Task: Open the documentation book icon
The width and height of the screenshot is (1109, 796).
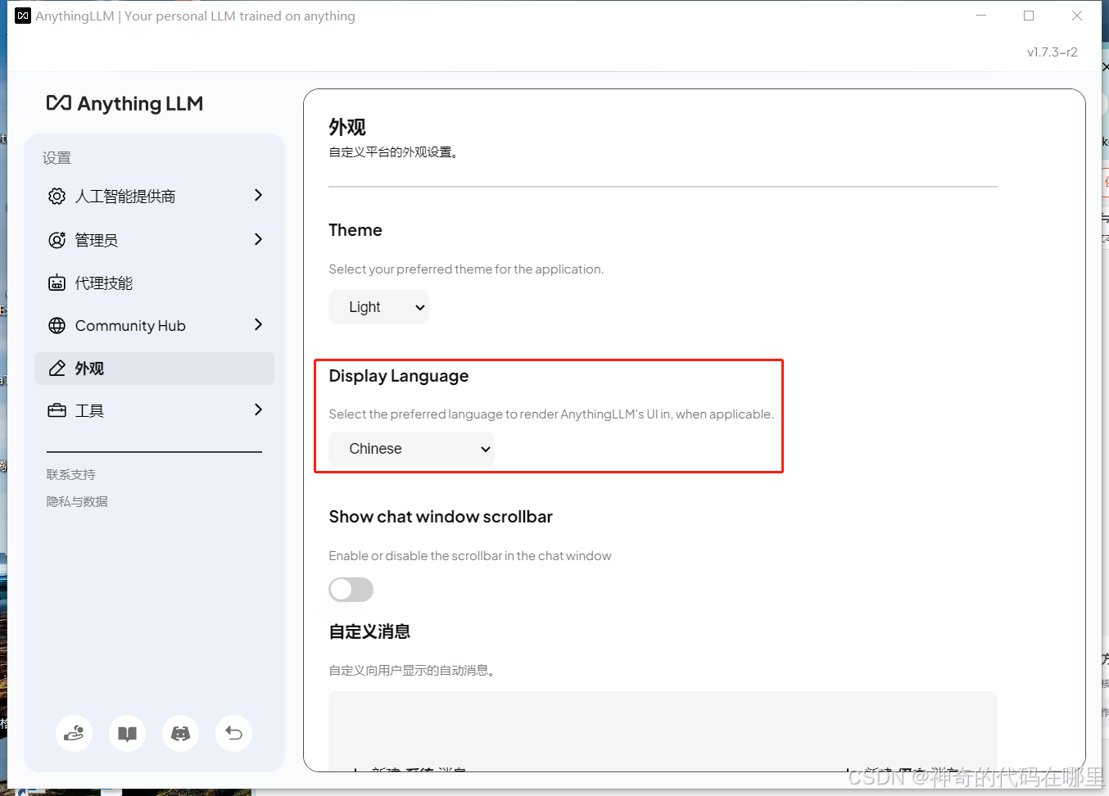Action: click(127, 733)
